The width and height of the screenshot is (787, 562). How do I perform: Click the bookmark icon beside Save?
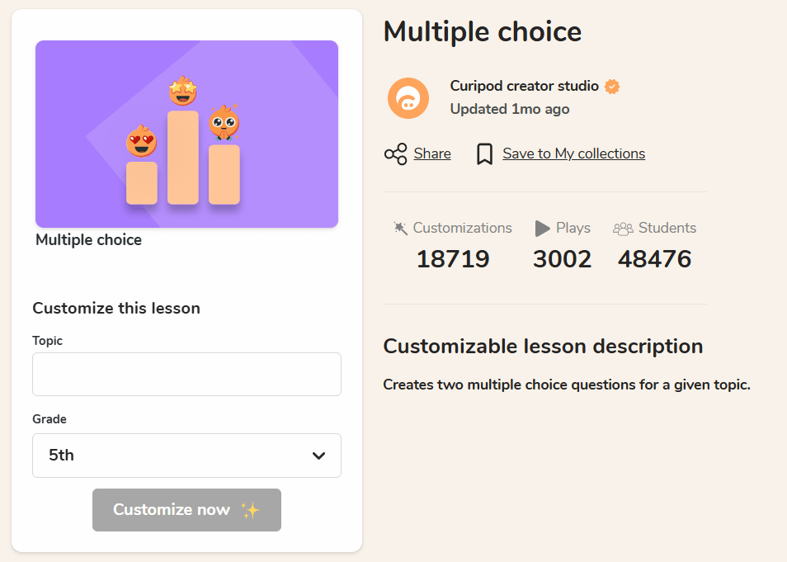485,154
